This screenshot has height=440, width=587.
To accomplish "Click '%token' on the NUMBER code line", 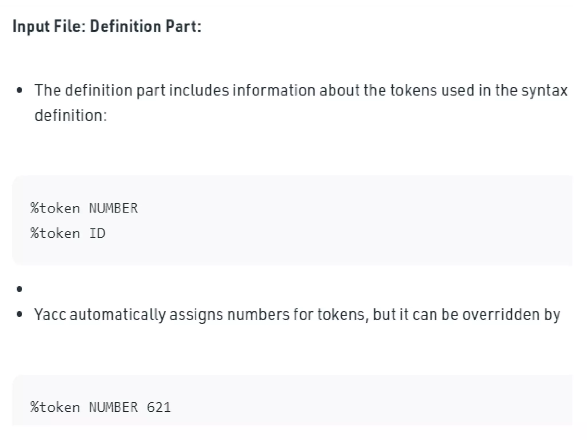I will coord(55,208).
